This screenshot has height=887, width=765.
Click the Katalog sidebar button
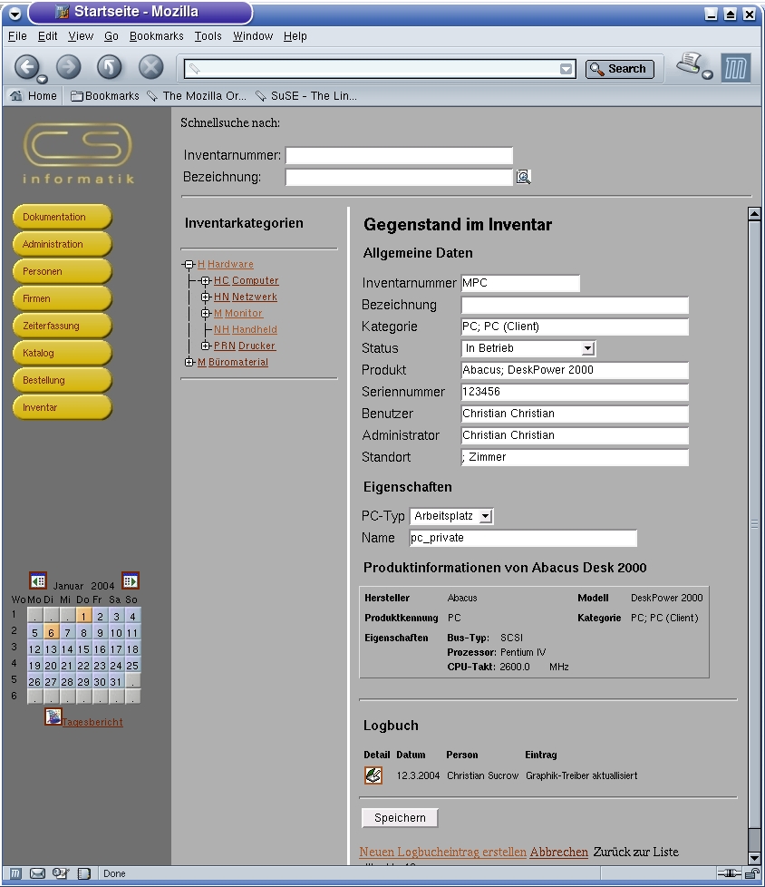coord(63,353)
